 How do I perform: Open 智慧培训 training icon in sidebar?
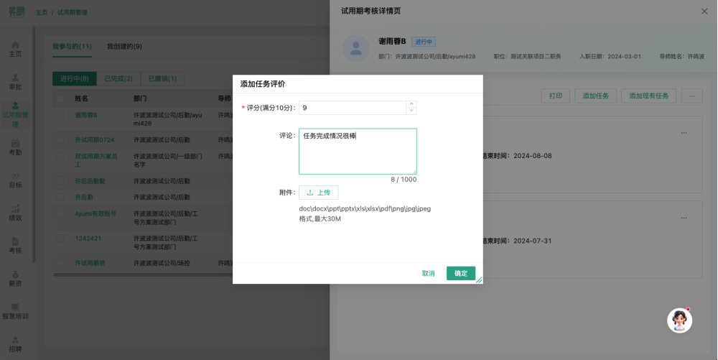point(14,307)
